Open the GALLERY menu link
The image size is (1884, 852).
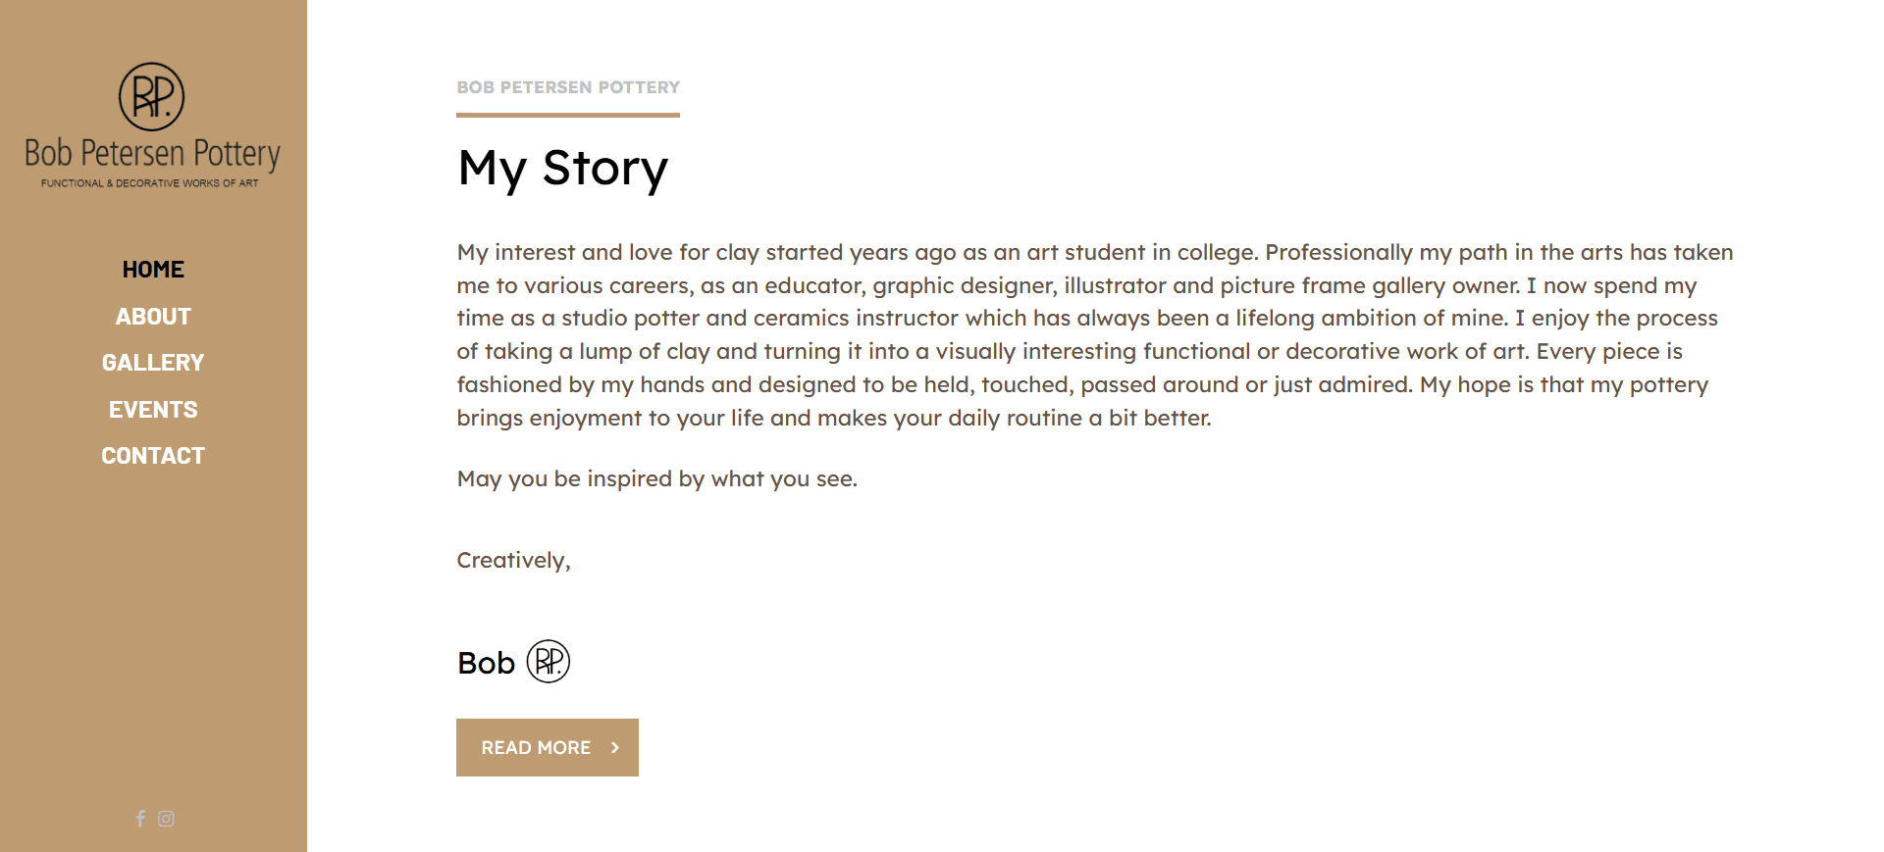click(x=153, y=363)
